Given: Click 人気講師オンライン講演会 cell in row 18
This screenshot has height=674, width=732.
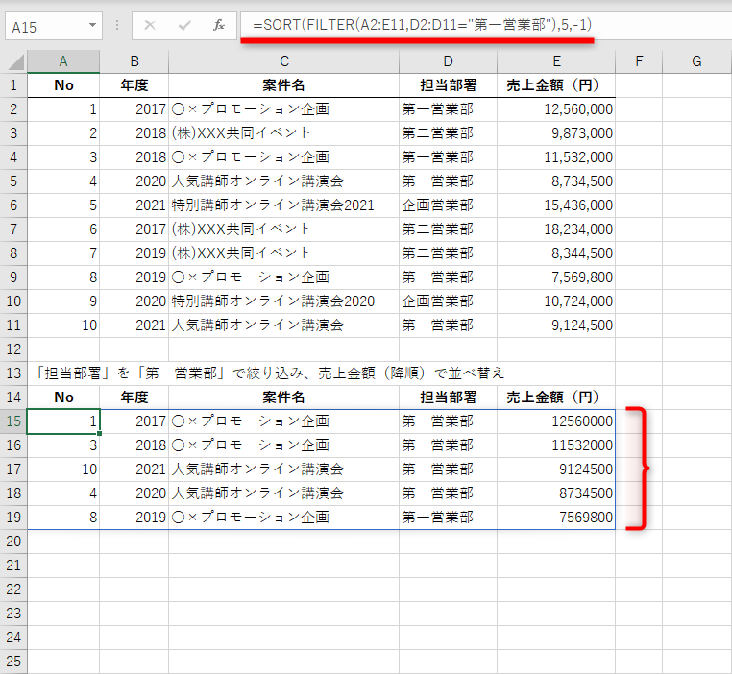Looking at the screenshot, I should coord(283,493).
